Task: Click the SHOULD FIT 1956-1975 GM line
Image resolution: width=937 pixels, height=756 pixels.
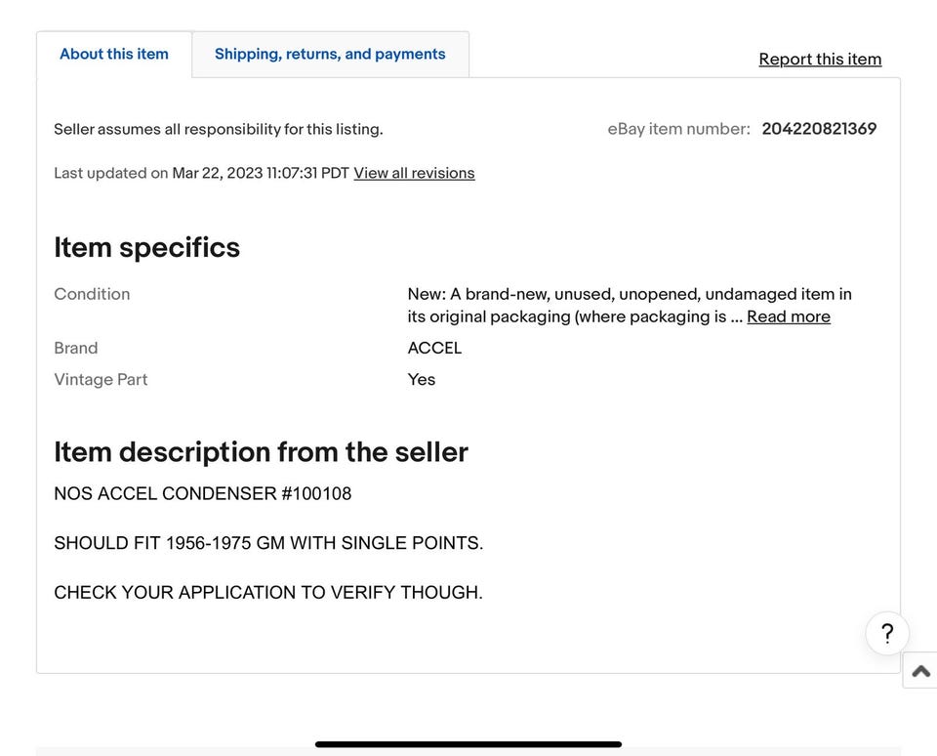Action: [x=268, y=543]
